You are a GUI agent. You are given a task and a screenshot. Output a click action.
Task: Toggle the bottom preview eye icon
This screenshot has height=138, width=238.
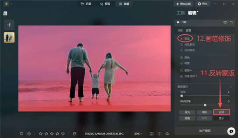pyautogui.click(x=167, y=134)
